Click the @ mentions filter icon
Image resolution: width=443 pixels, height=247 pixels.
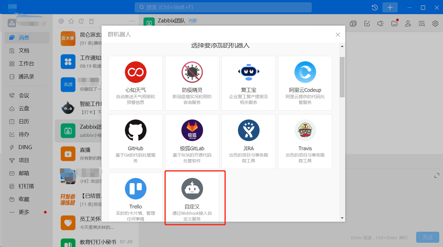(x=61, y=21)
